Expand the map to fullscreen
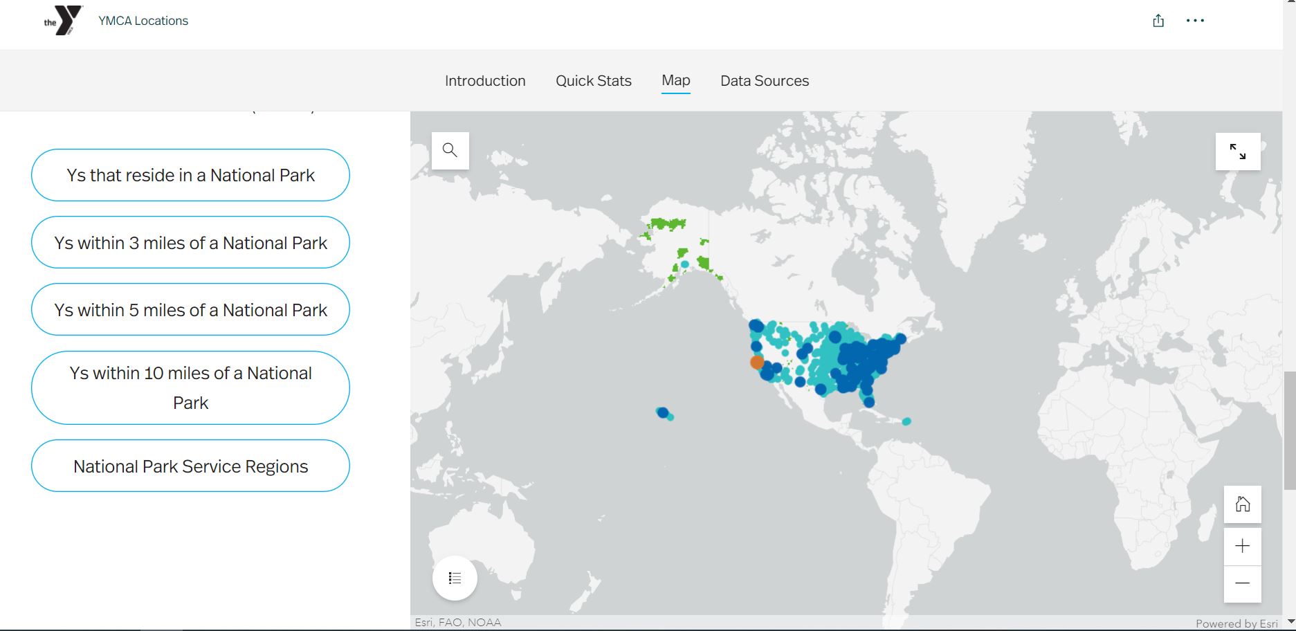 [1237, 152]
